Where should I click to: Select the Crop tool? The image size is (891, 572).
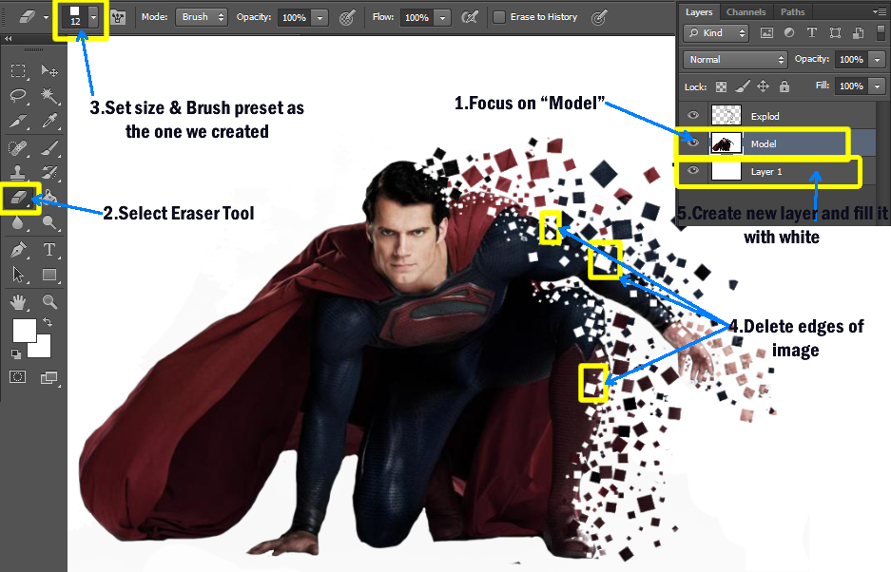click(18, 121)
